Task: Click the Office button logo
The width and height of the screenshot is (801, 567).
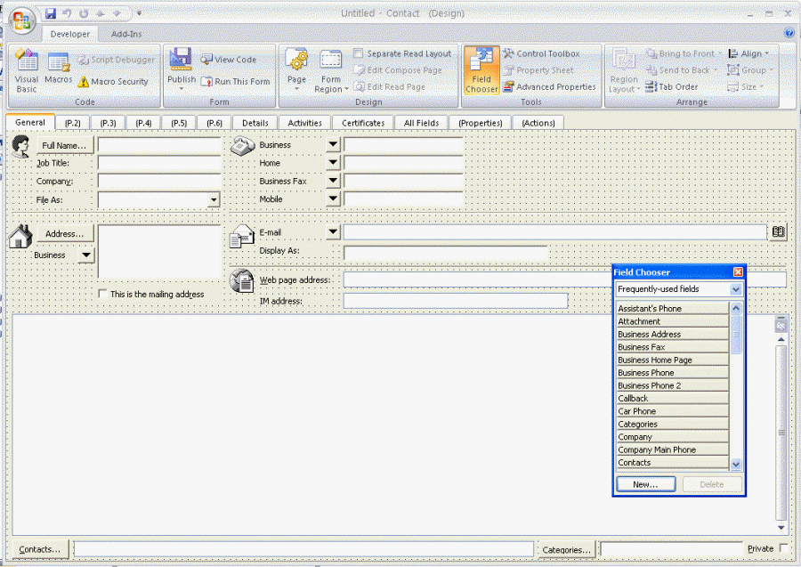Action: click(21, 20)
